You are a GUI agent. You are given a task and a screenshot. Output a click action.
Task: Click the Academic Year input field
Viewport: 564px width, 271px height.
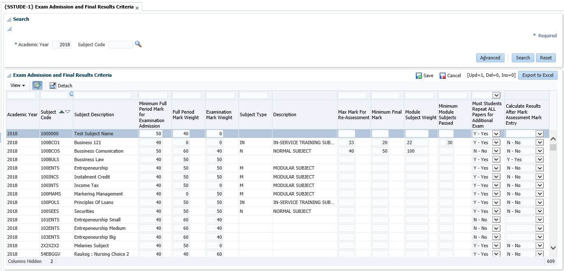[x=62, y=45]
